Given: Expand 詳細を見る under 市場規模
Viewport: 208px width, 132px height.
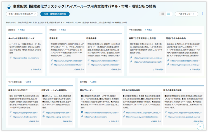Looking at the screenshot, I should 78,69.
